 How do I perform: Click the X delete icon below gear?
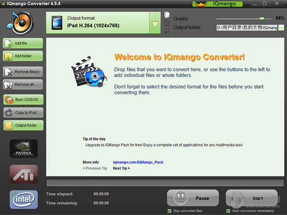(167, 31)
